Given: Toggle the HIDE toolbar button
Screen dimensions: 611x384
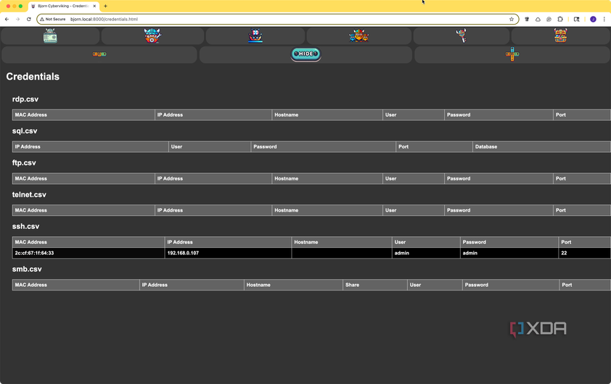Looking at the screenshot, I should [x=306, y=54].
